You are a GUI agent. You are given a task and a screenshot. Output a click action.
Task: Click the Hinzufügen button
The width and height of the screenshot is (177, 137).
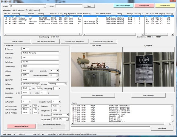click(162, 128)
